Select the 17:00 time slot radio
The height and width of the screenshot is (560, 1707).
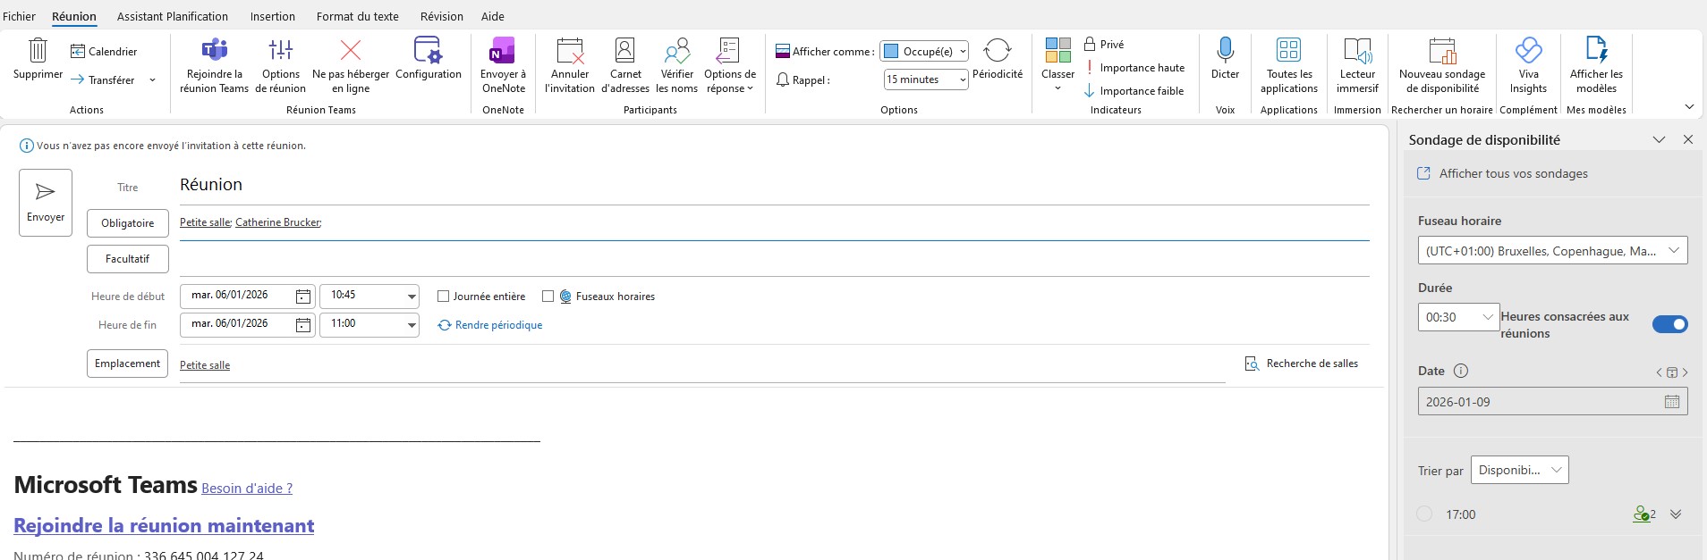pos(1424,514)
